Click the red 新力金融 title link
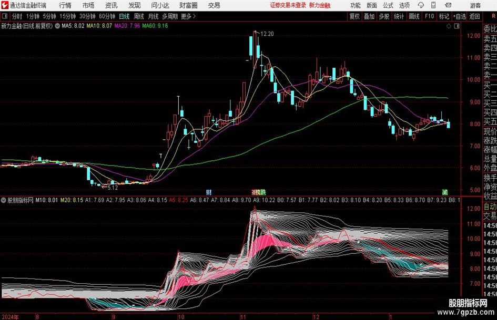 coord(320,5)
